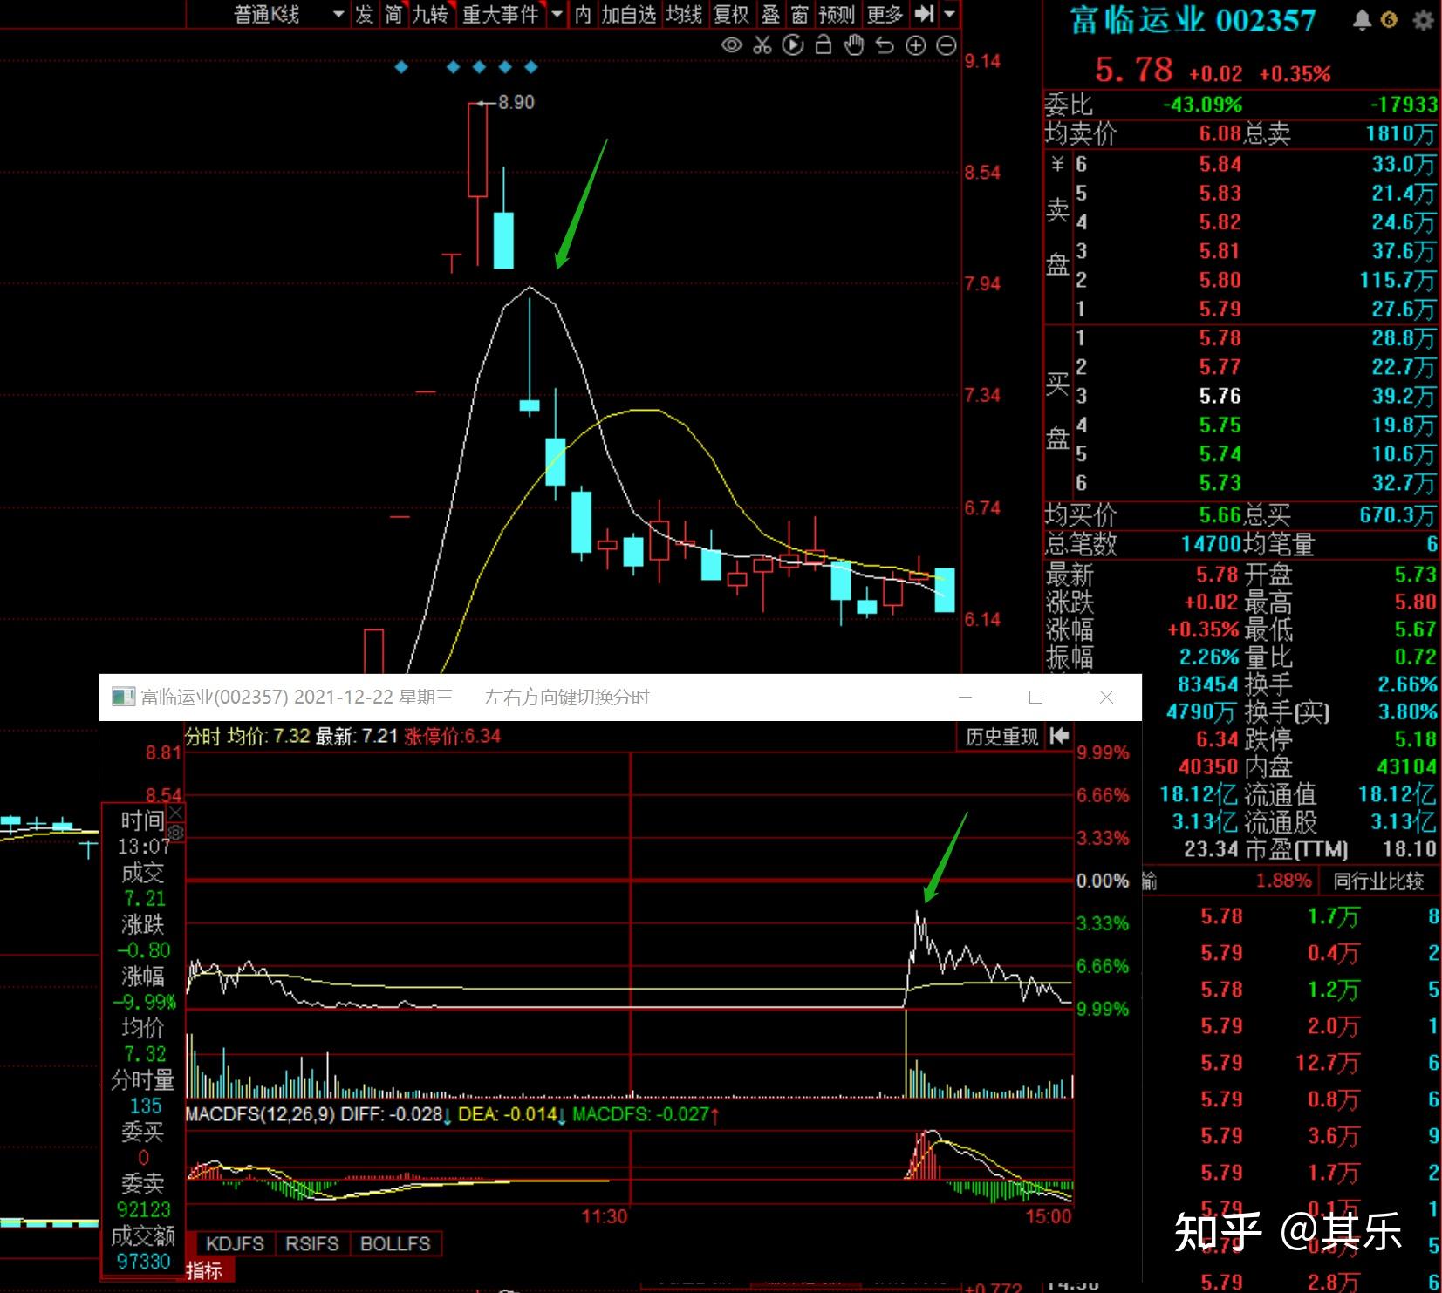Click the buy level 1 price 5.78
Screen dimensions: 1442x1293
pos(1220,338)
